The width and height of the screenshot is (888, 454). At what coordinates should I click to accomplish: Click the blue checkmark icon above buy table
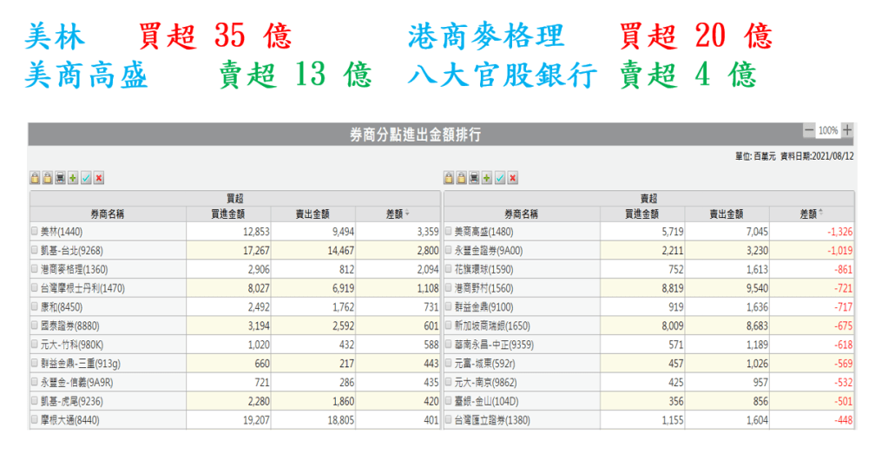(86, 178)
